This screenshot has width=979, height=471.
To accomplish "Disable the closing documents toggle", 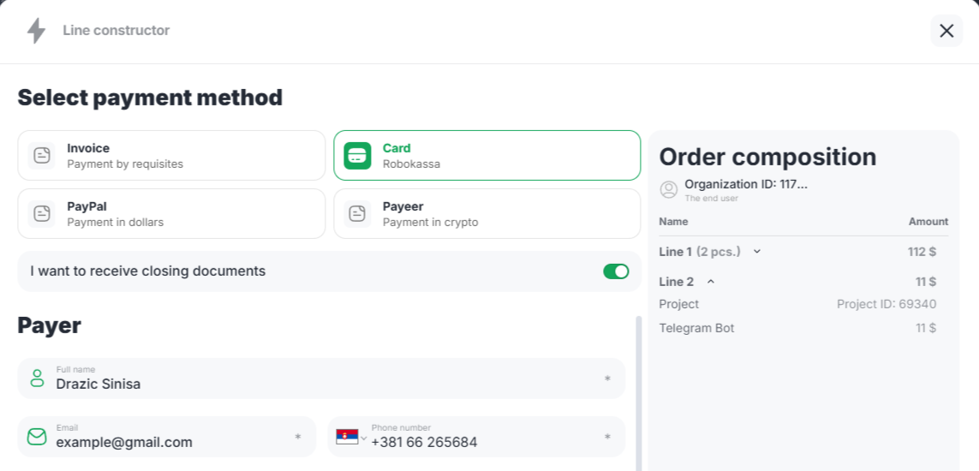I will point(616,271).
